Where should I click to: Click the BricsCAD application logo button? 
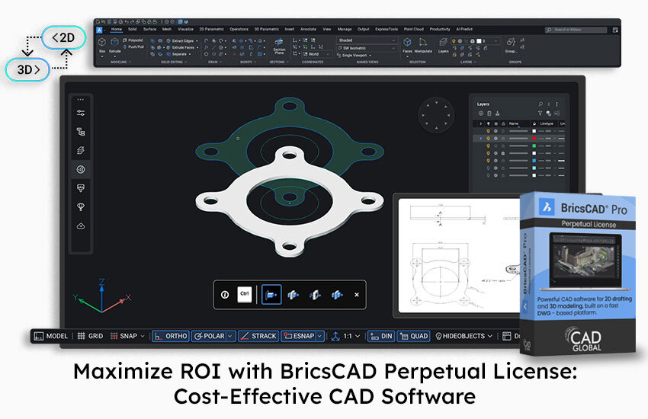[100, 30]
